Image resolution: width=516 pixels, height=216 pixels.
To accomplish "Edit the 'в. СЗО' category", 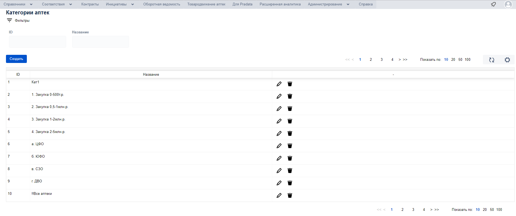I will tap(279, 171).
